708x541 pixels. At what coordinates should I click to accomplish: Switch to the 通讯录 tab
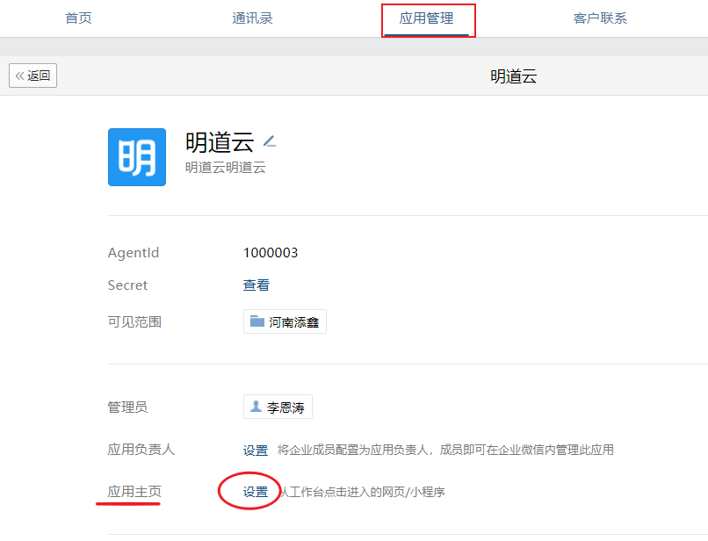[x=252, y=18]
